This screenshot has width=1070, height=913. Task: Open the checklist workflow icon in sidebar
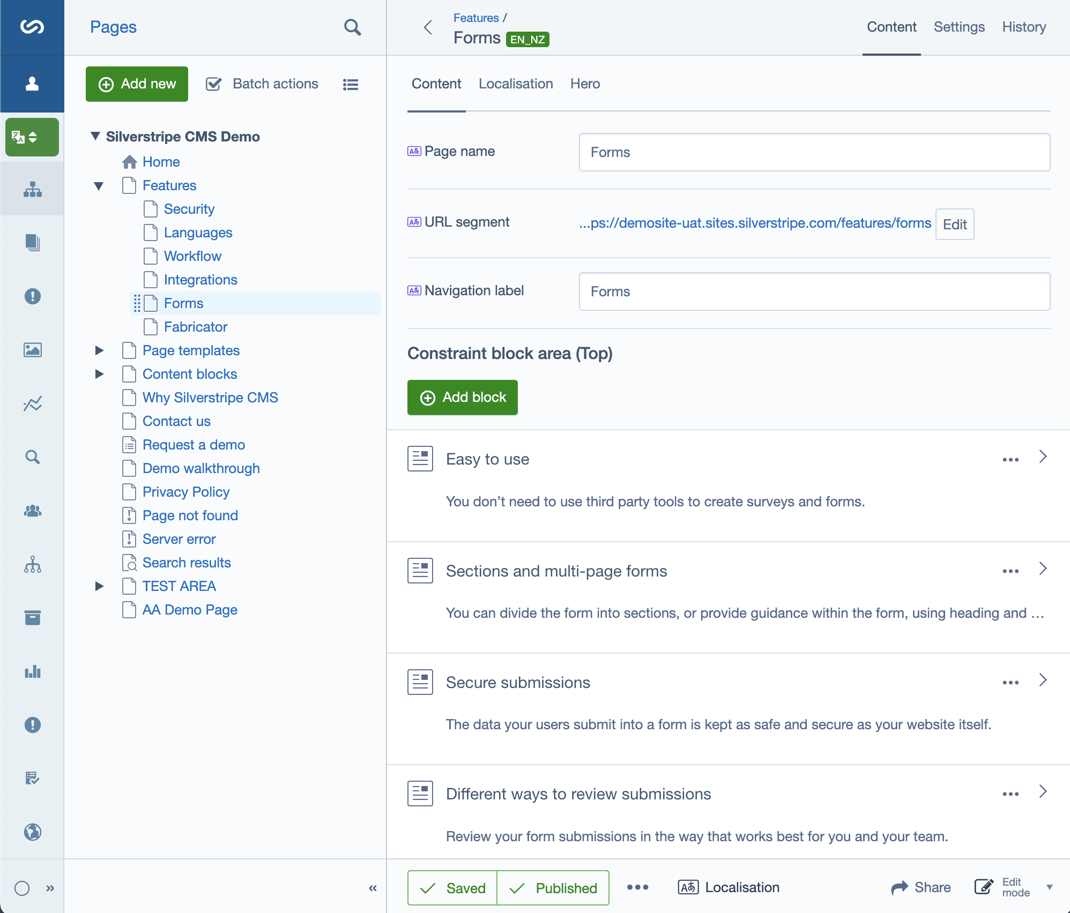(x=33, y=779)
